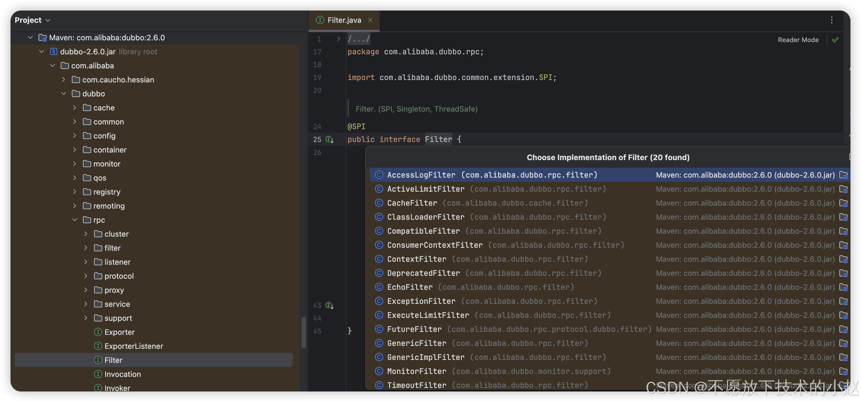This screenshot has height=402, width=861.
Task: Click the Project tree scrollbar
Action: pos(303,332)
